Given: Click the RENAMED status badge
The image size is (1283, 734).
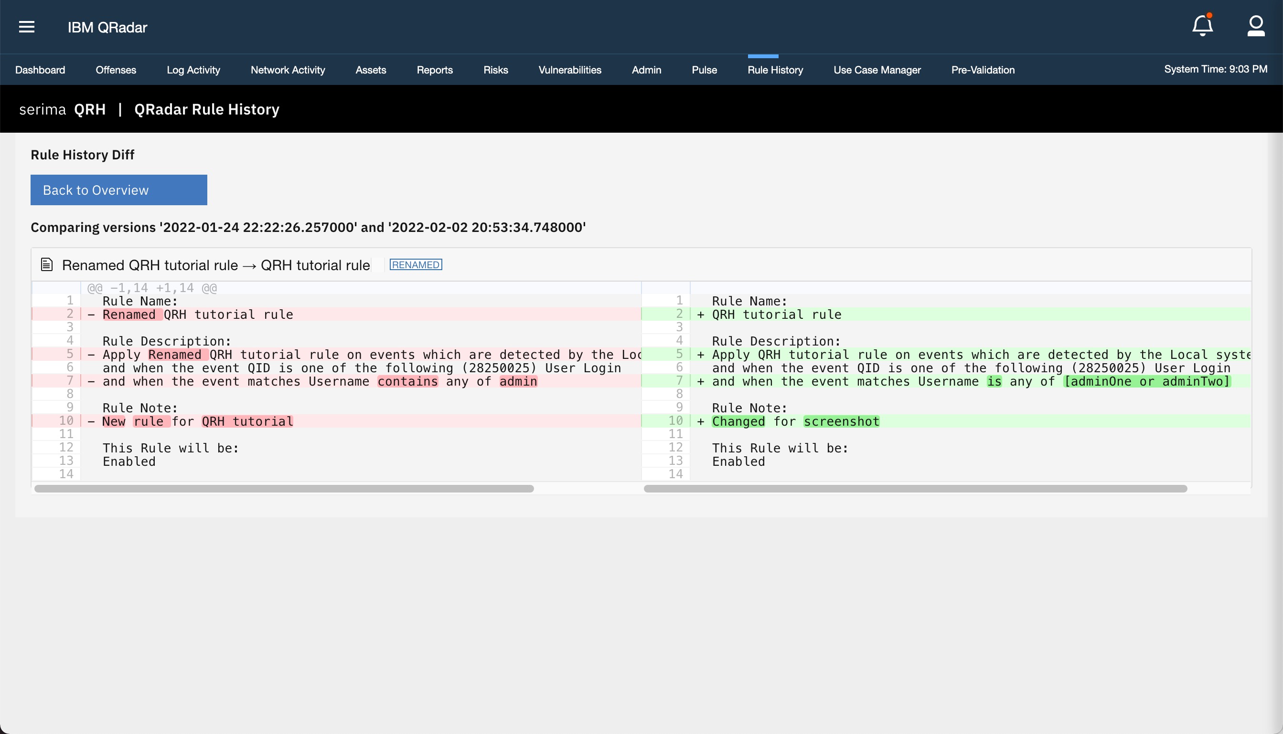Looking at the screenshot, I should tap(415, 264).
